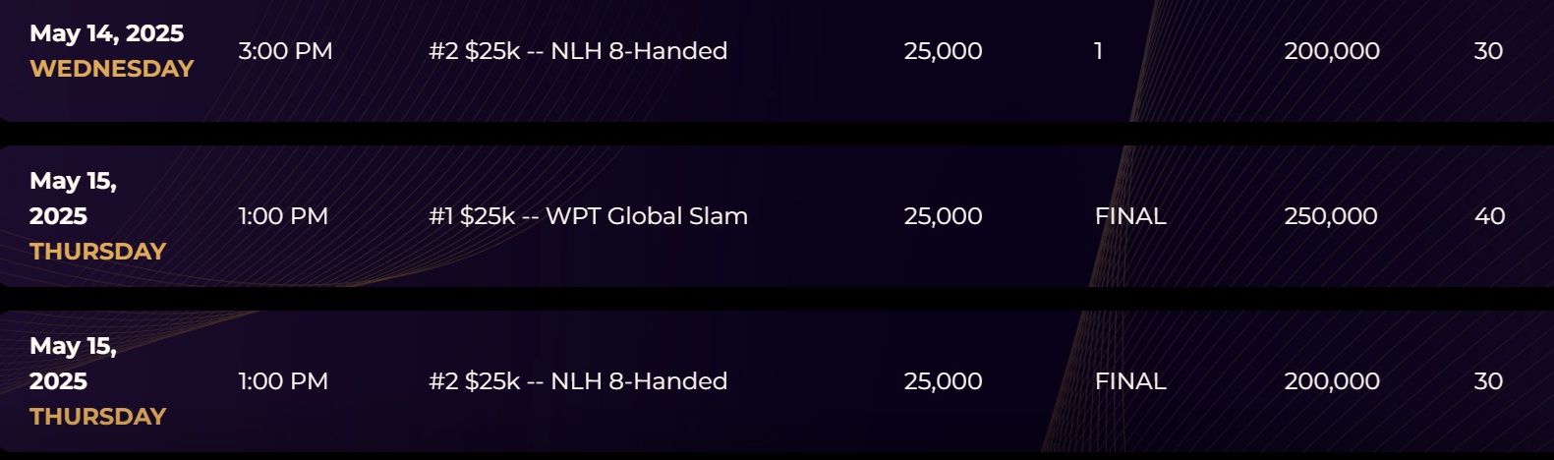This screenshot has height=460, width=1554.
Task: Select the 25,000 buy-in in the bottom row
Action: (943, 381)
